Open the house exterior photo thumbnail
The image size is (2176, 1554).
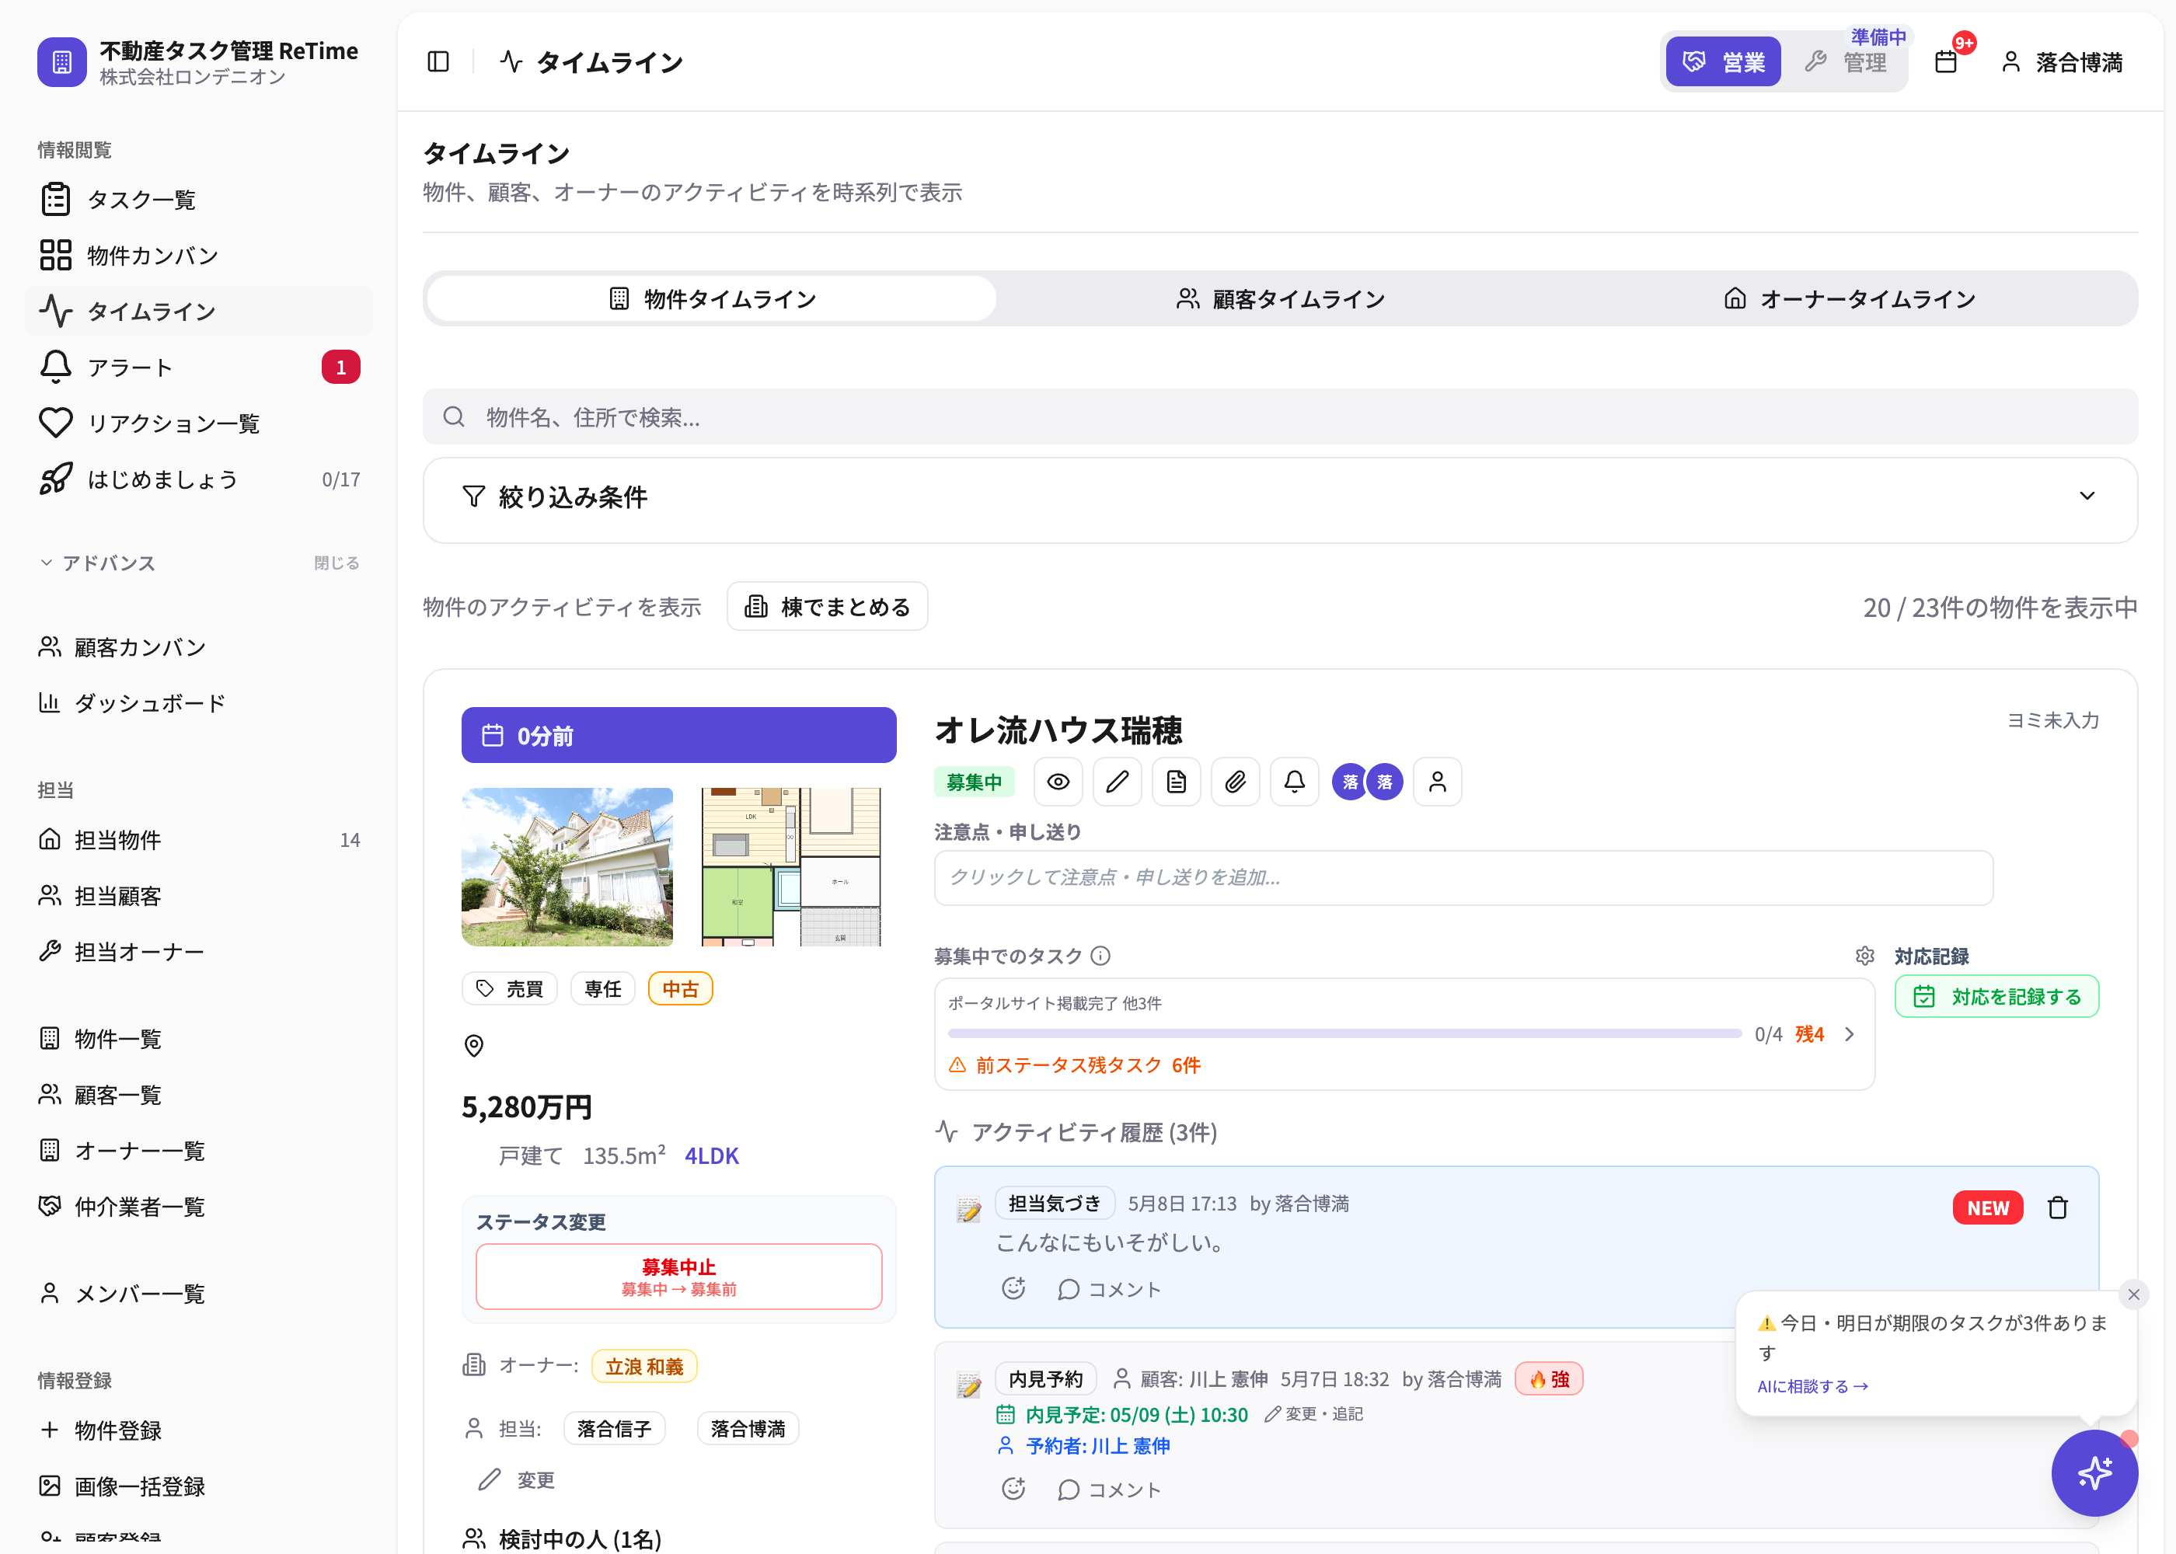tap(567, 867)
